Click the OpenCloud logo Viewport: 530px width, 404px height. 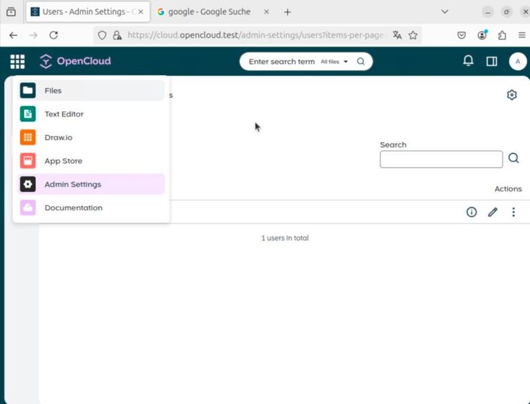75,61
